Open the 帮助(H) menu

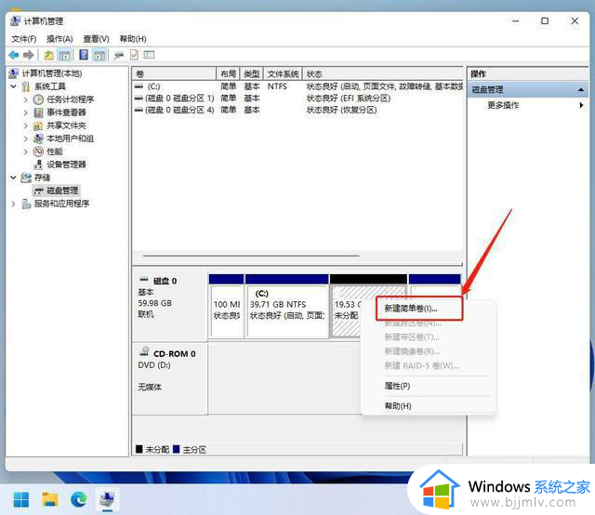point(133,39)
